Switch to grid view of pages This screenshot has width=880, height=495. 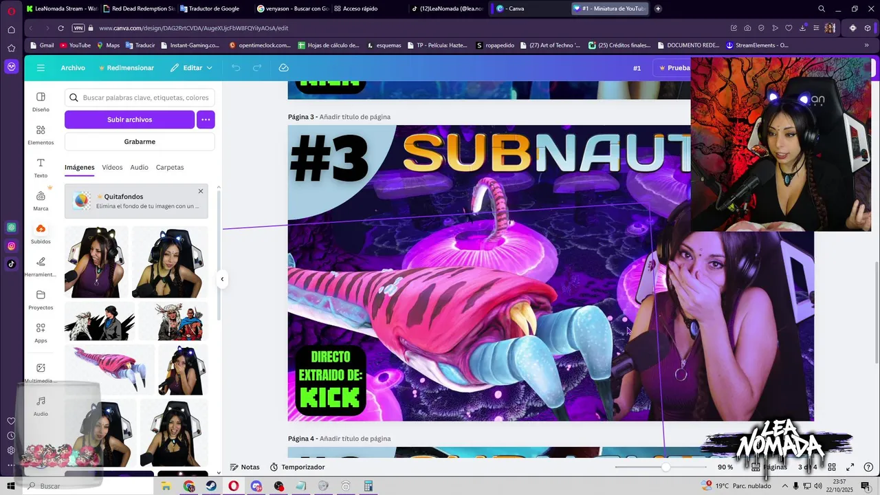[831, 467]
